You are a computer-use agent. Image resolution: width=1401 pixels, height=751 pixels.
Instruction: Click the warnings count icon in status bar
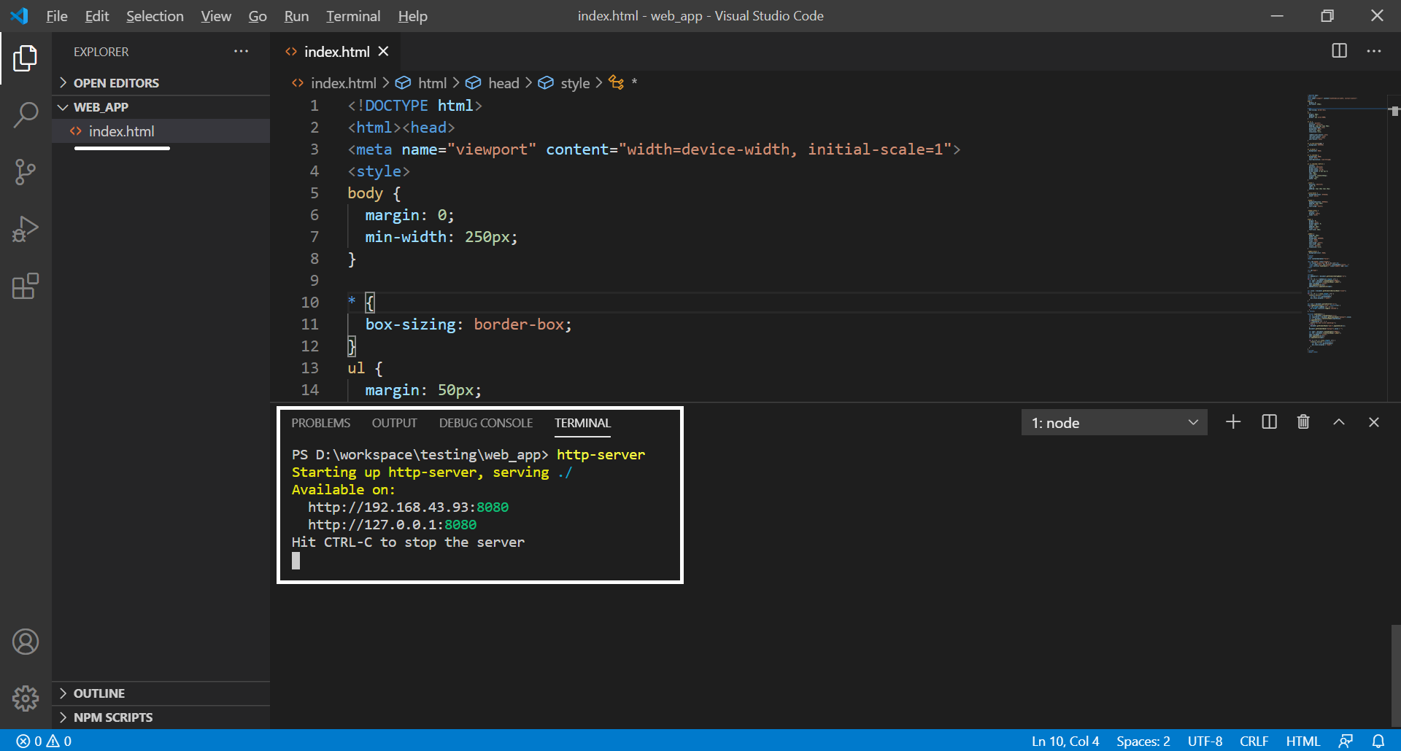click(x=59, y=741)
